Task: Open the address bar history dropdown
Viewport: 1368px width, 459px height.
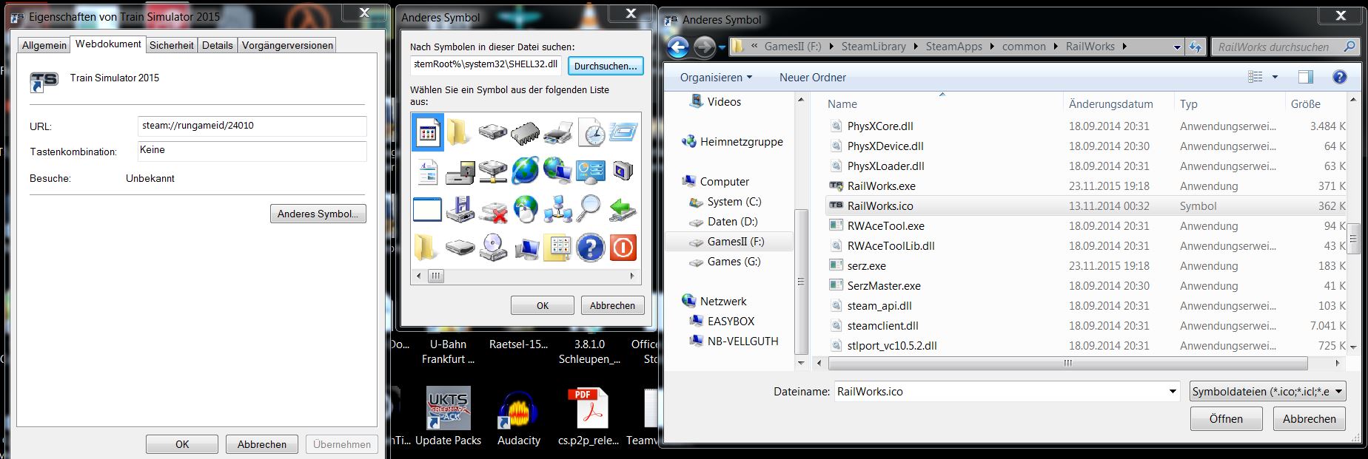Action: 1177,47
